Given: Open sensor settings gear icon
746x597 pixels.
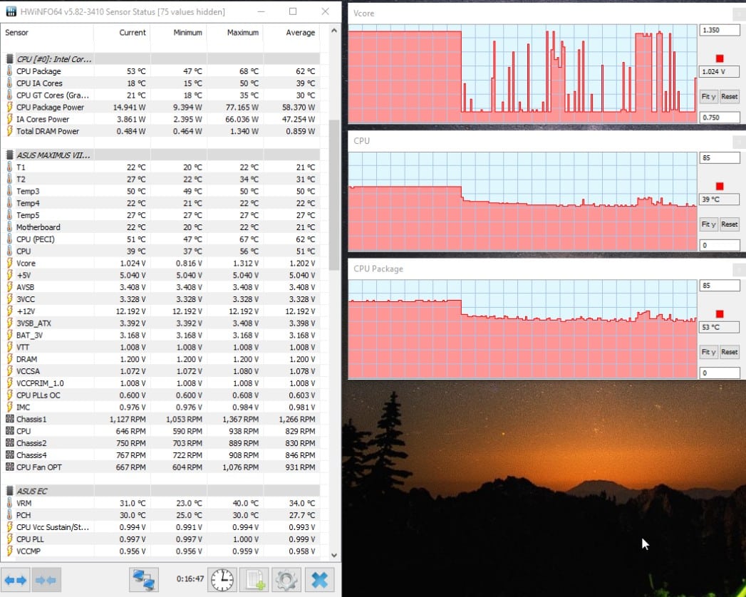Looking at the screenshot, I should [x=286, y=580].
